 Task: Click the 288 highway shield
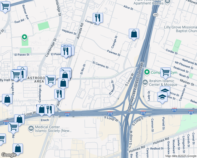155,15
